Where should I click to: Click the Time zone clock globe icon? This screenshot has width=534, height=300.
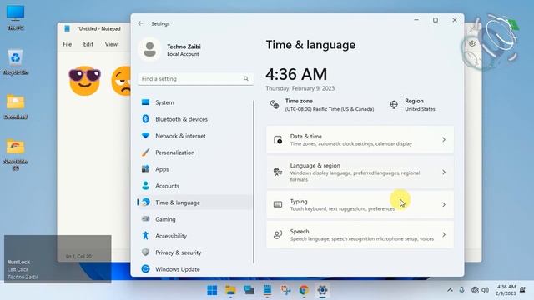pyautogui.click(x=275, y=105)
